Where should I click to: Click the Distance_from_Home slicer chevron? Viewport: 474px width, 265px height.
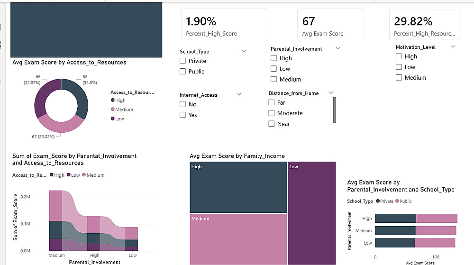331,93
